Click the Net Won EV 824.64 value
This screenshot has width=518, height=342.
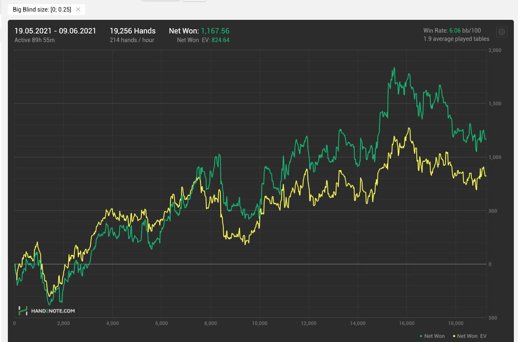click(x=220, y=40)
